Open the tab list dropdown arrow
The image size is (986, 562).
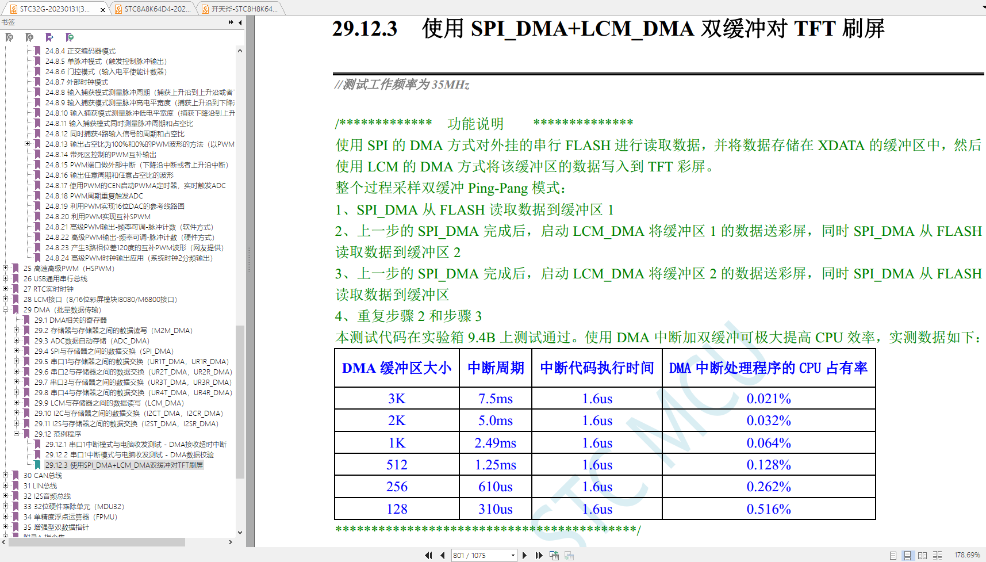984,8
